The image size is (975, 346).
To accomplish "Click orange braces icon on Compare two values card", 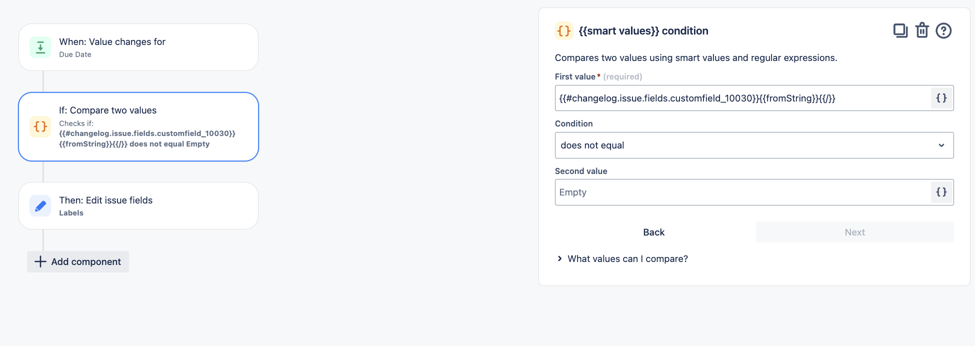I will pos(40,126).
